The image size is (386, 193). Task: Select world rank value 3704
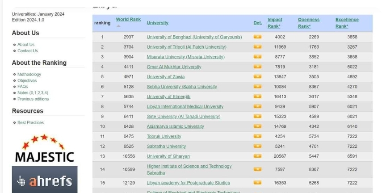click(x=129, y=47)
